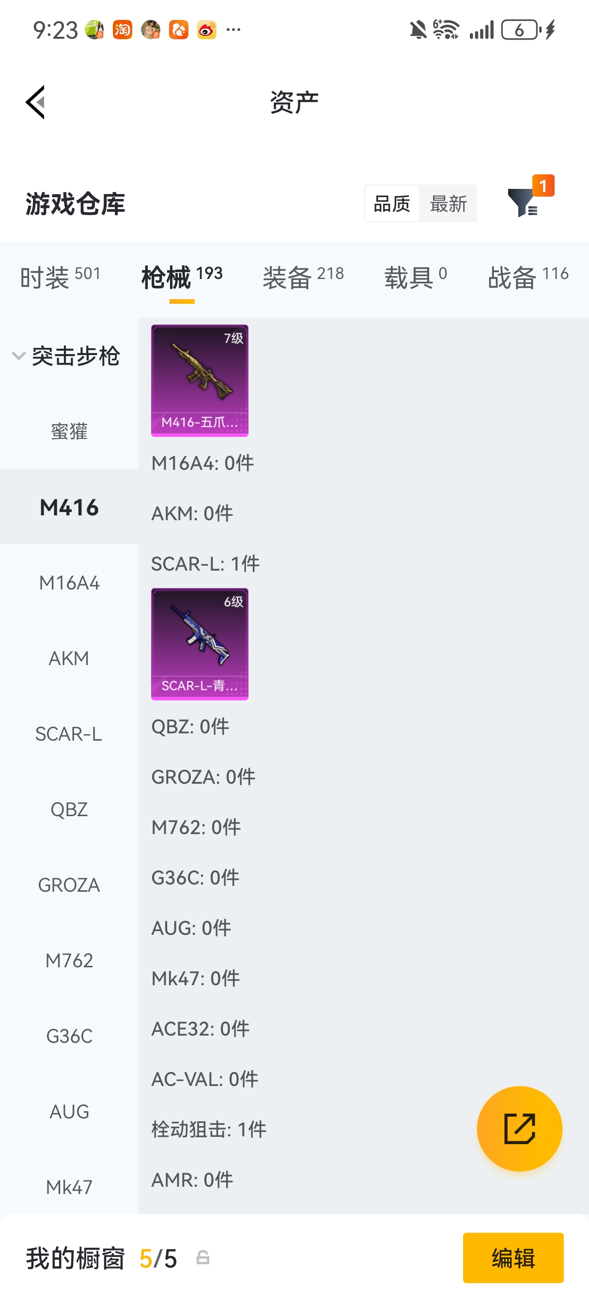Open the M416-五爪 skin thumbnail
This screenshot has width=589, height=1302.
200,380
